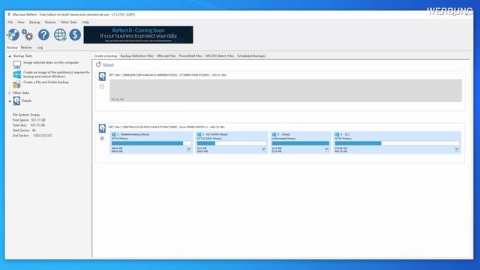This screenshot has width=480, height=270.
Task: Select the MS-DOS Batch Files tab
Action: click(220, 56)
